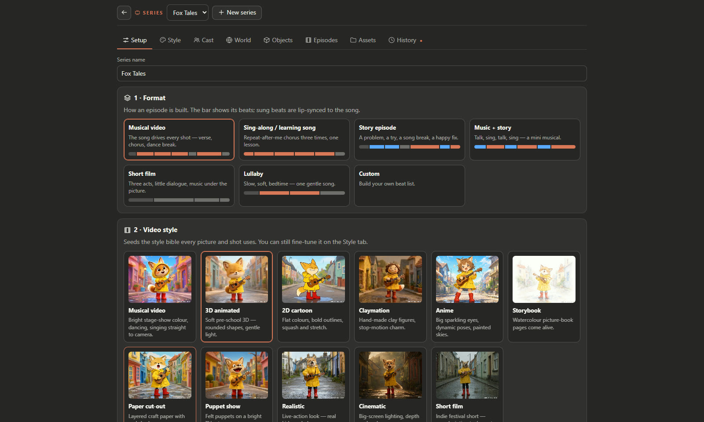Pick the Music + story format
This screenshot has width=704, height=422.
[x=525, y=139]
